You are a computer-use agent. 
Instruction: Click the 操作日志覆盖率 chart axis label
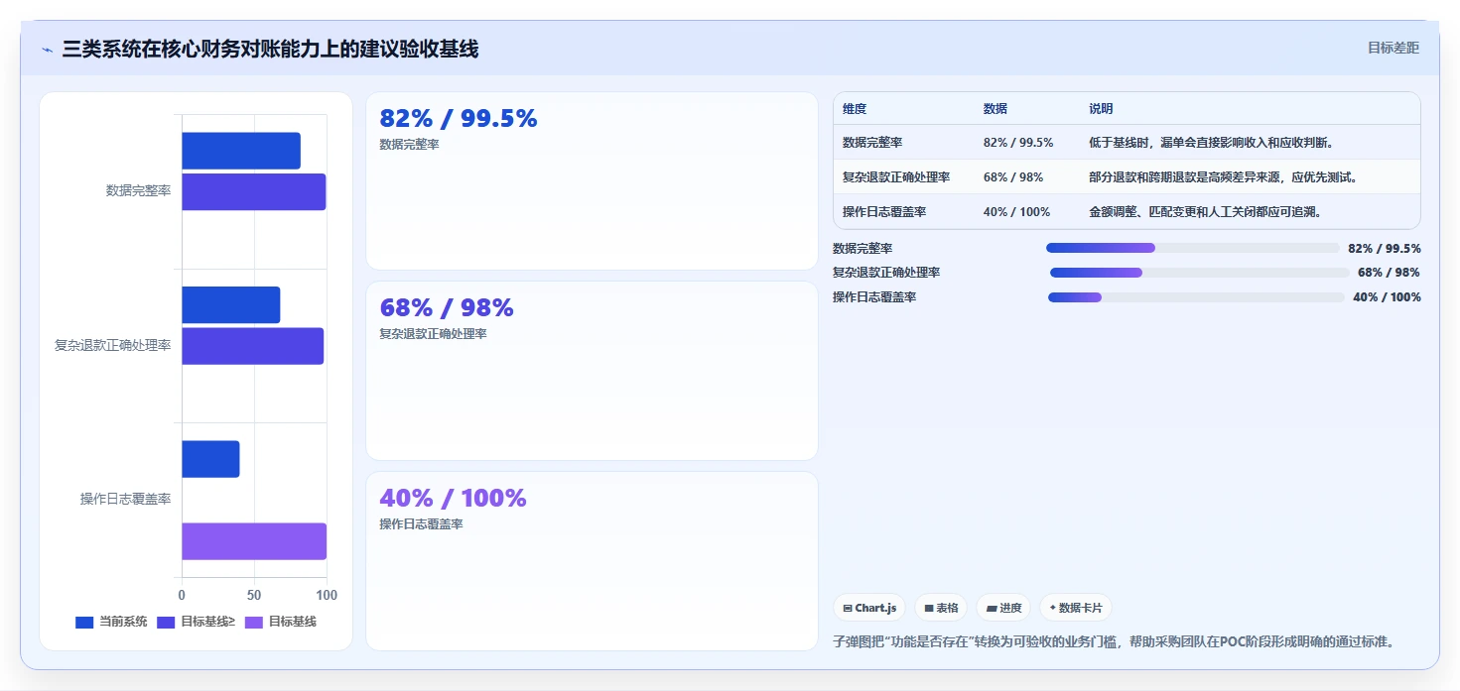[126, 499]
